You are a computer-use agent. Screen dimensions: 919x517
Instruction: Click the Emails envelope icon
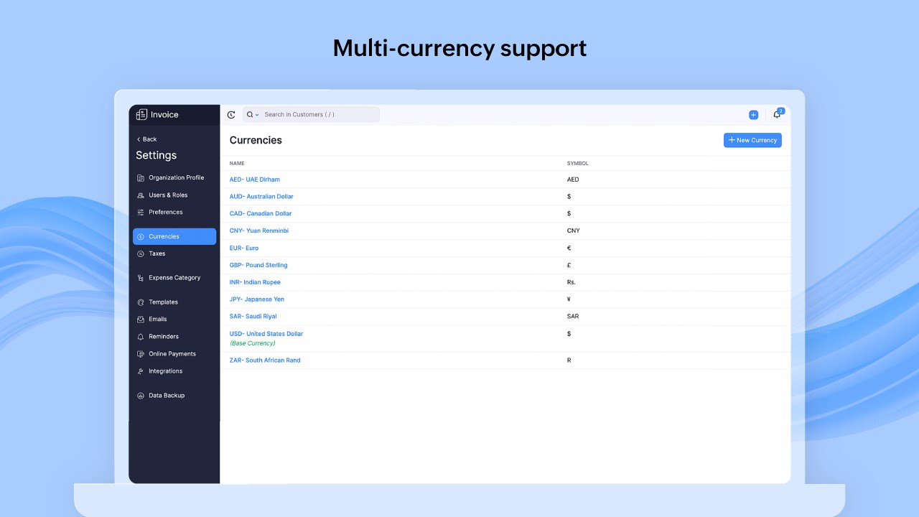(x=141, y=320)
